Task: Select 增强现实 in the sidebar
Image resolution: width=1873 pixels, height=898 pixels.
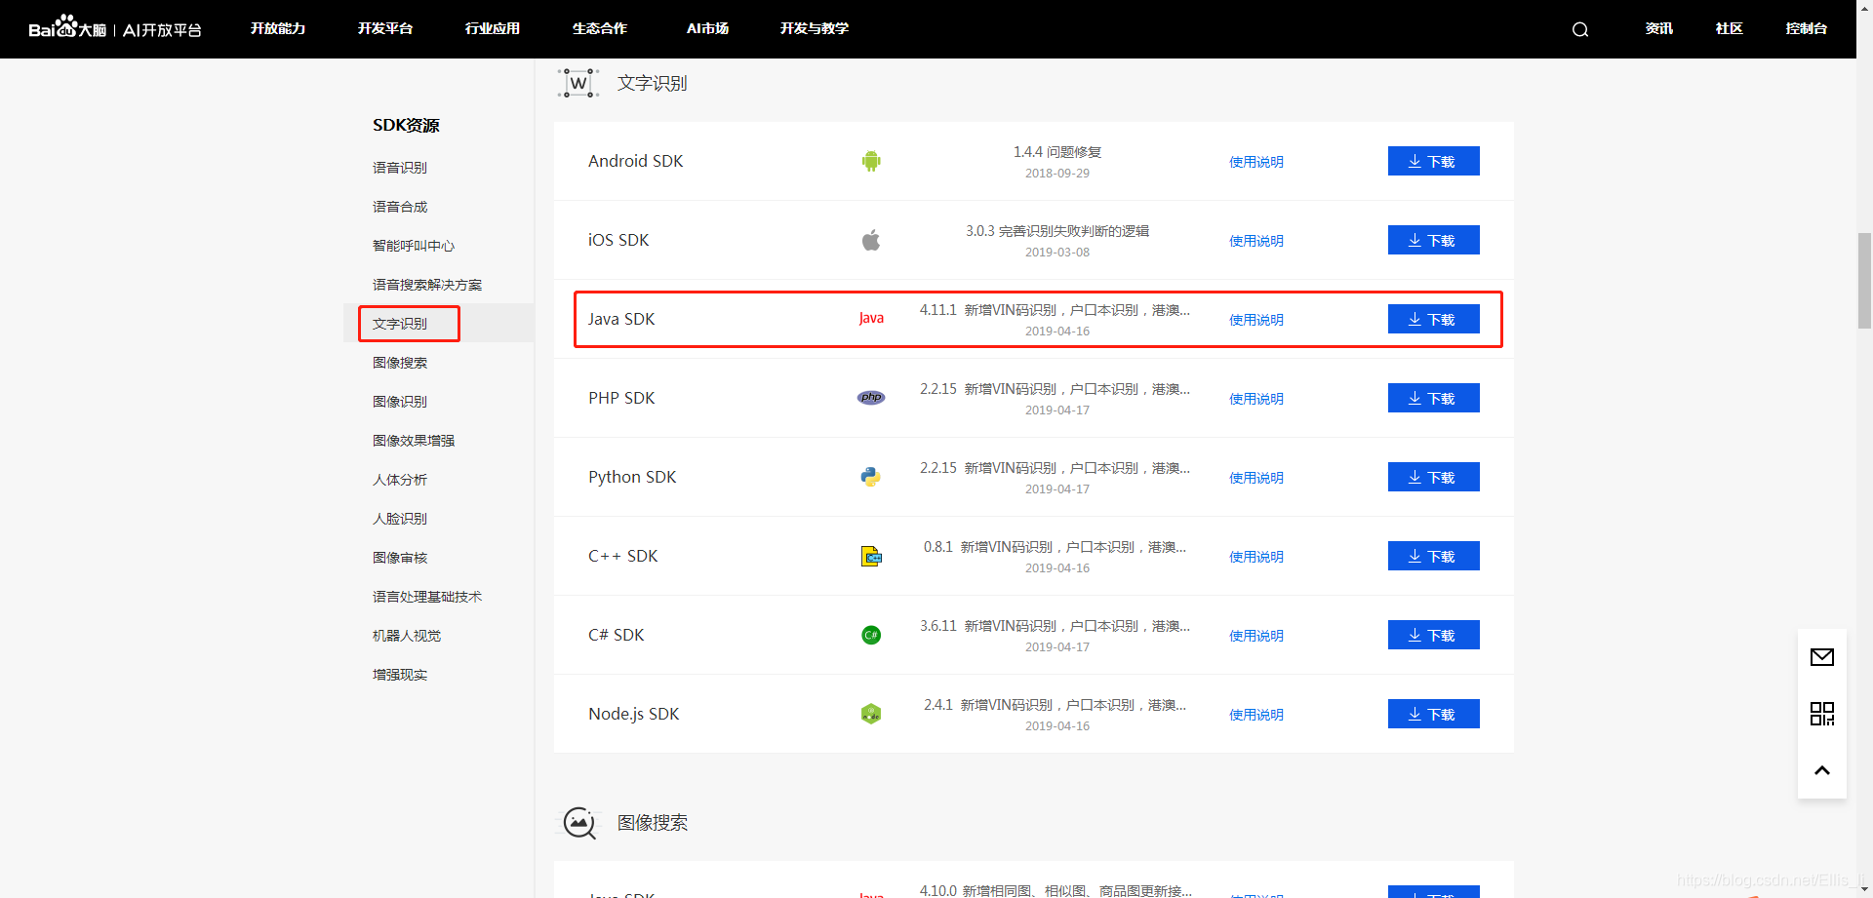Action: point(400,675)
